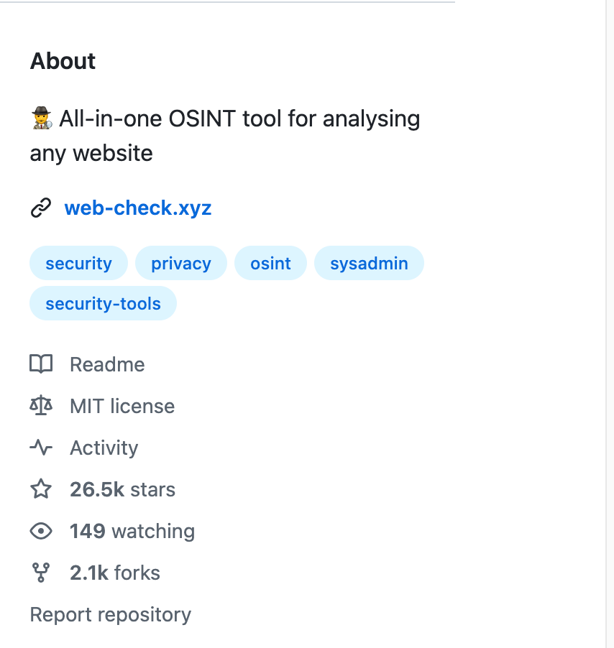
Task: Open the web-check.xyz website link
Action: [137, 208]
